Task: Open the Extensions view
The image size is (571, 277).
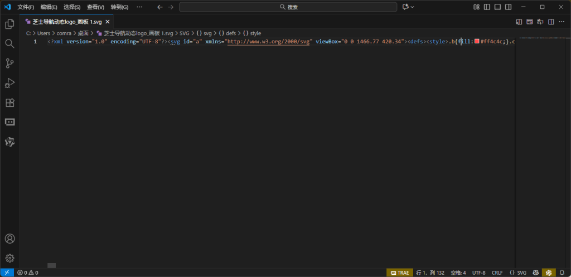Action: 9,103
